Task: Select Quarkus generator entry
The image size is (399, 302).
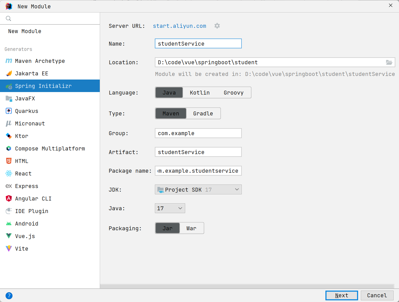Action: click(50, 111)
